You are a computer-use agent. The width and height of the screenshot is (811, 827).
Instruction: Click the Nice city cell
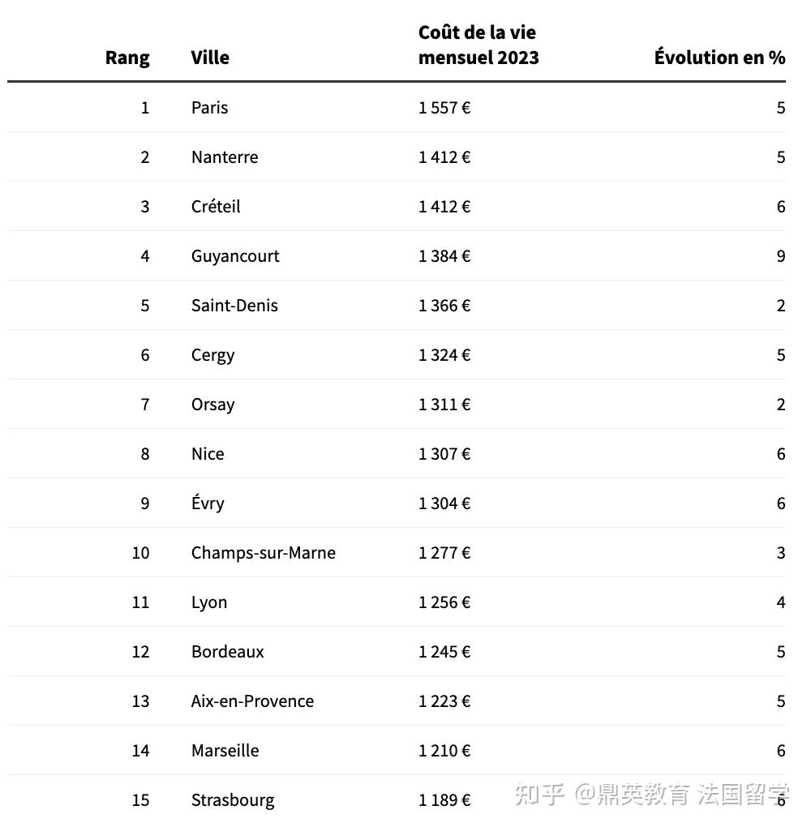click(208, 454)
